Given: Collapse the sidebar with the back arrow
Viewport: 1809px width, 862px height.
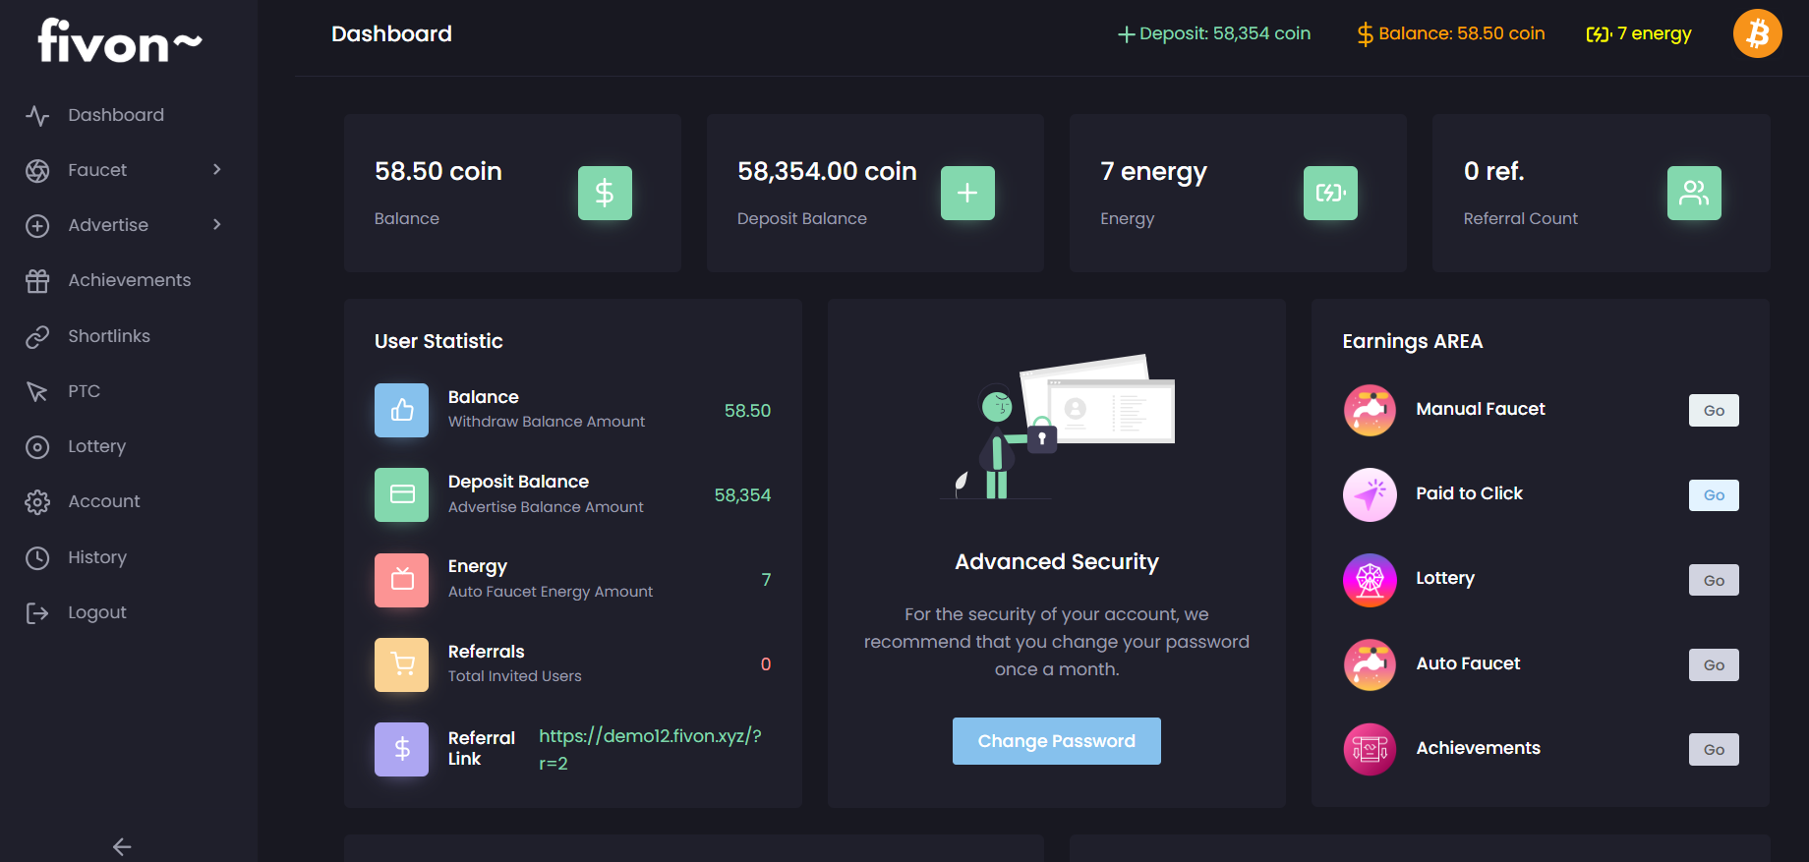Looking at the screenshot, I should click(122, 846).
